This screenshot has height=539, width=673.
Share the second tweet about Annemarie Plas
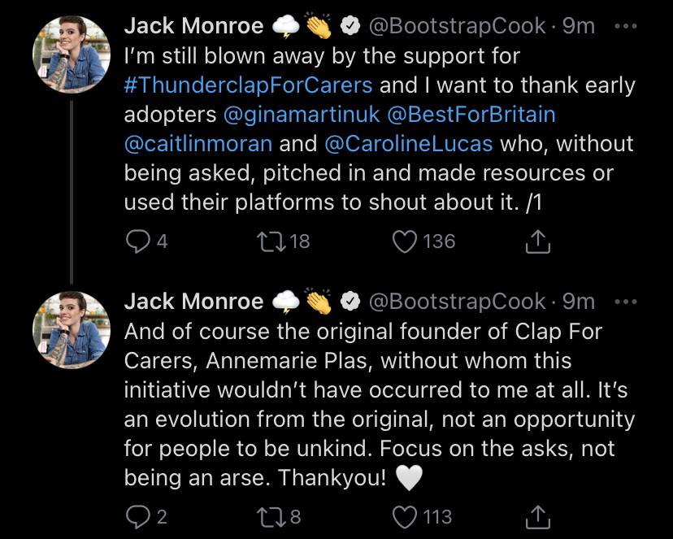click(538, 517)
